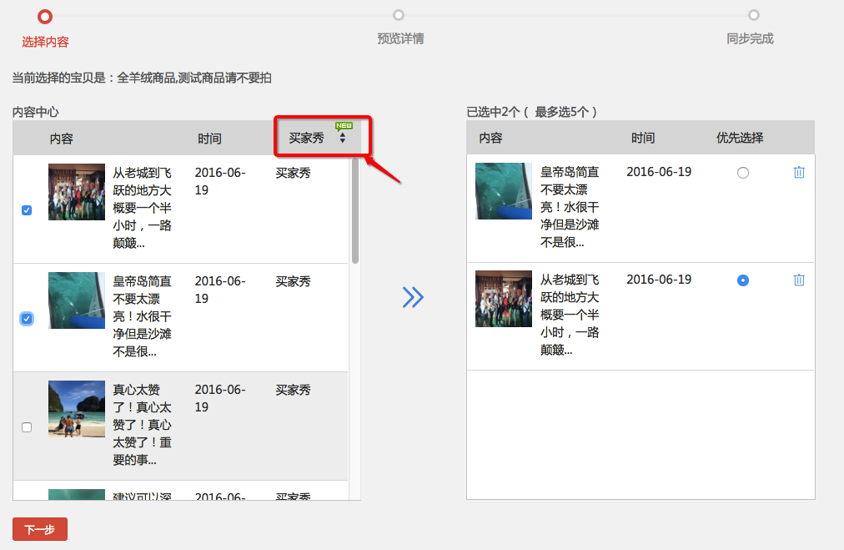The width and height of the screenshot is (844, 550).
Task: Uncheck the 皇帝岛简直 item checkbox
Action: (x=26, y=318)
